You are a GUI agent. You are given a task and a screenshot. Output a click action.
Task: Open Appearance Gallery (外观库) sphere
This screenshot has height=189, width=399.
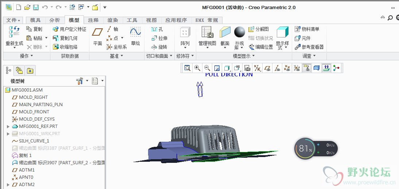[240, 32]
